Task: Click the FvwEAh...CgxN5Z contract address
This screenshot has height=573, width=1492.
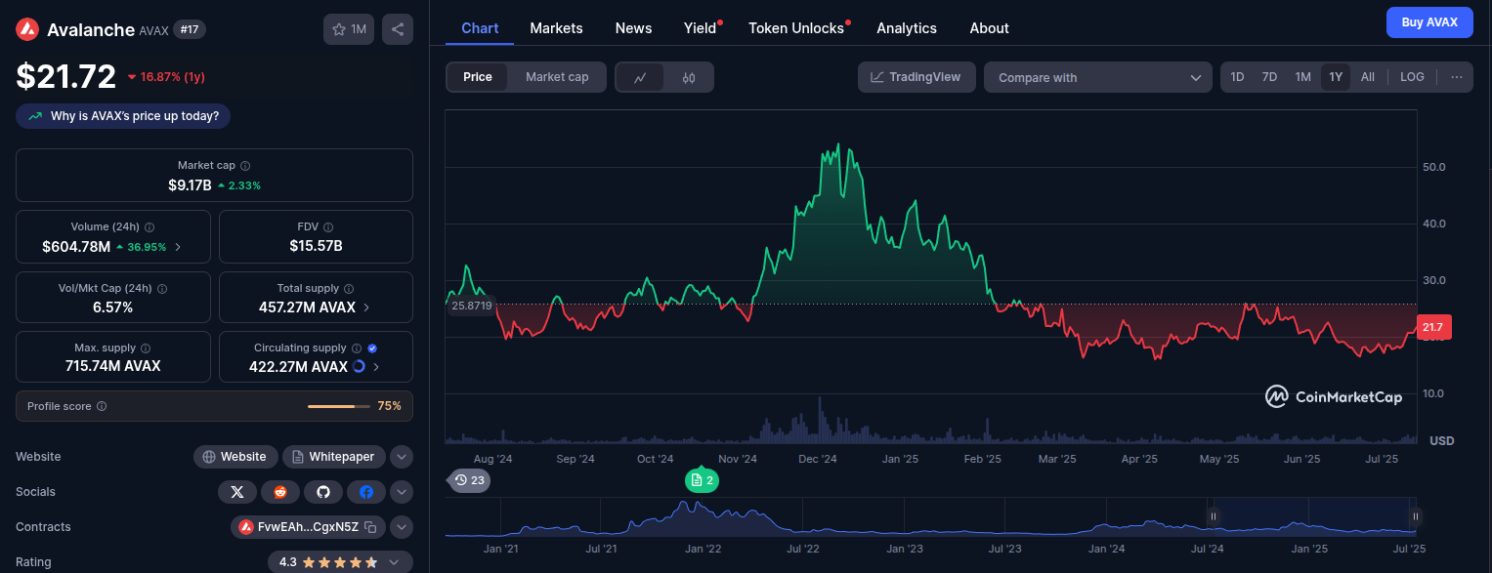Action: click(x=308, y=527)
